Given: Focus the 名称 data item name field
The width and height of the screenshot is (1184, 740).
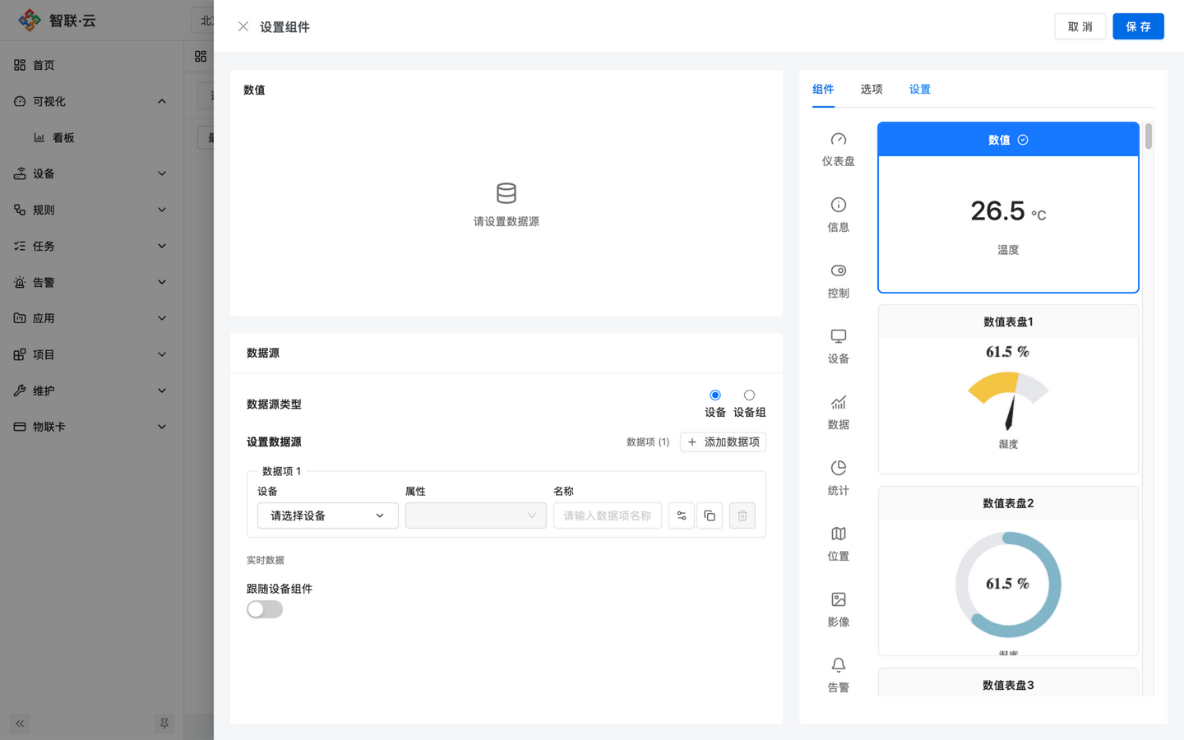Looking at the screenshot, I should (x=608, y=516).
